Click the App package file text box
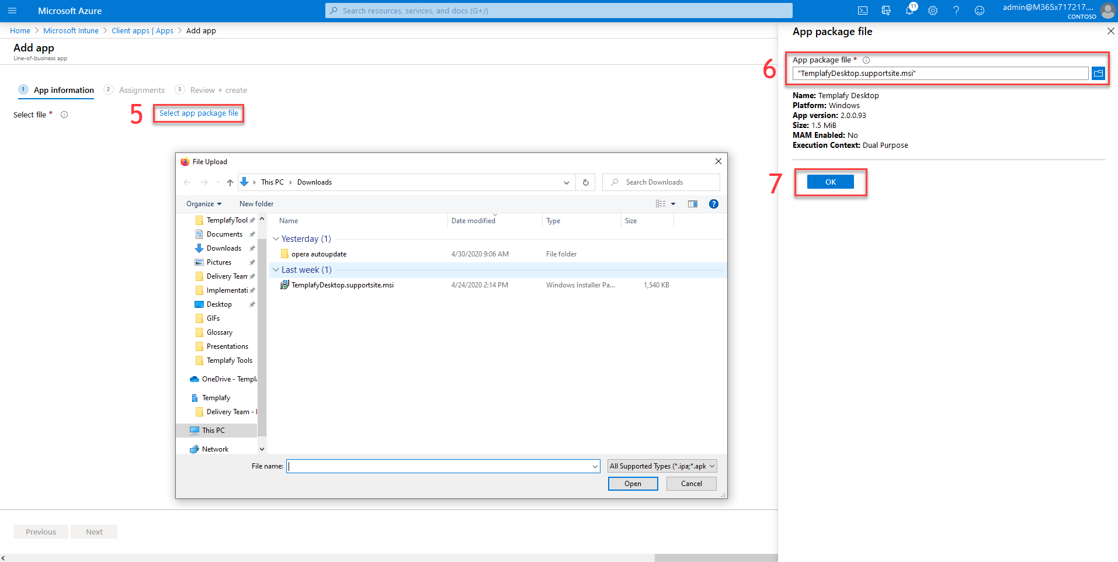This screenshot has height=562, width=1118. click(940, 73)
